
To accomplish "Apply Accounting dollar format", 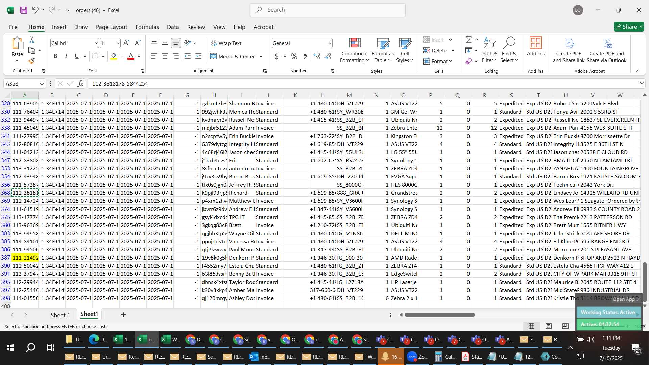I will tap(277, 56).
